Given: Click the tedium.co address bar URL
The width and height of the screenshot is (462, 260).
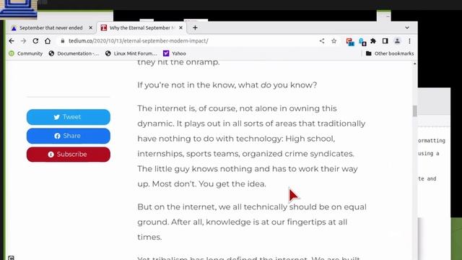Looking at the screenshot, I should [138, 41].
